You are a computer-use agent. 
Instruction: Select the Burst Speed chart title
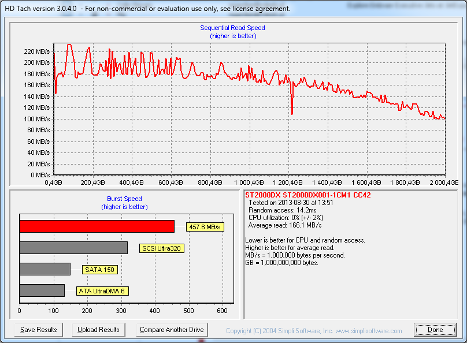pyautogui.click(x=124, y=199)
